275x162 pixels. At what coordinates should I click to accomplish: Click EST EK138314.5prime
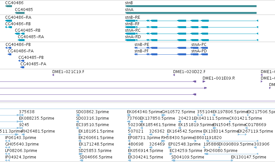pyautogui.click(x=220, y=131)
